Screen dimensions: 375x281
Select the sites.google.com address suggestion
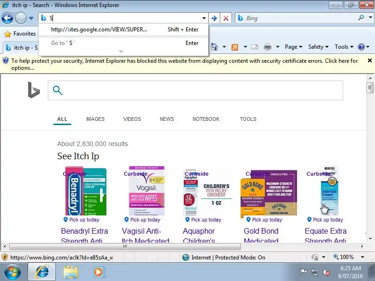pyautogui.click(x=123, y=30)
